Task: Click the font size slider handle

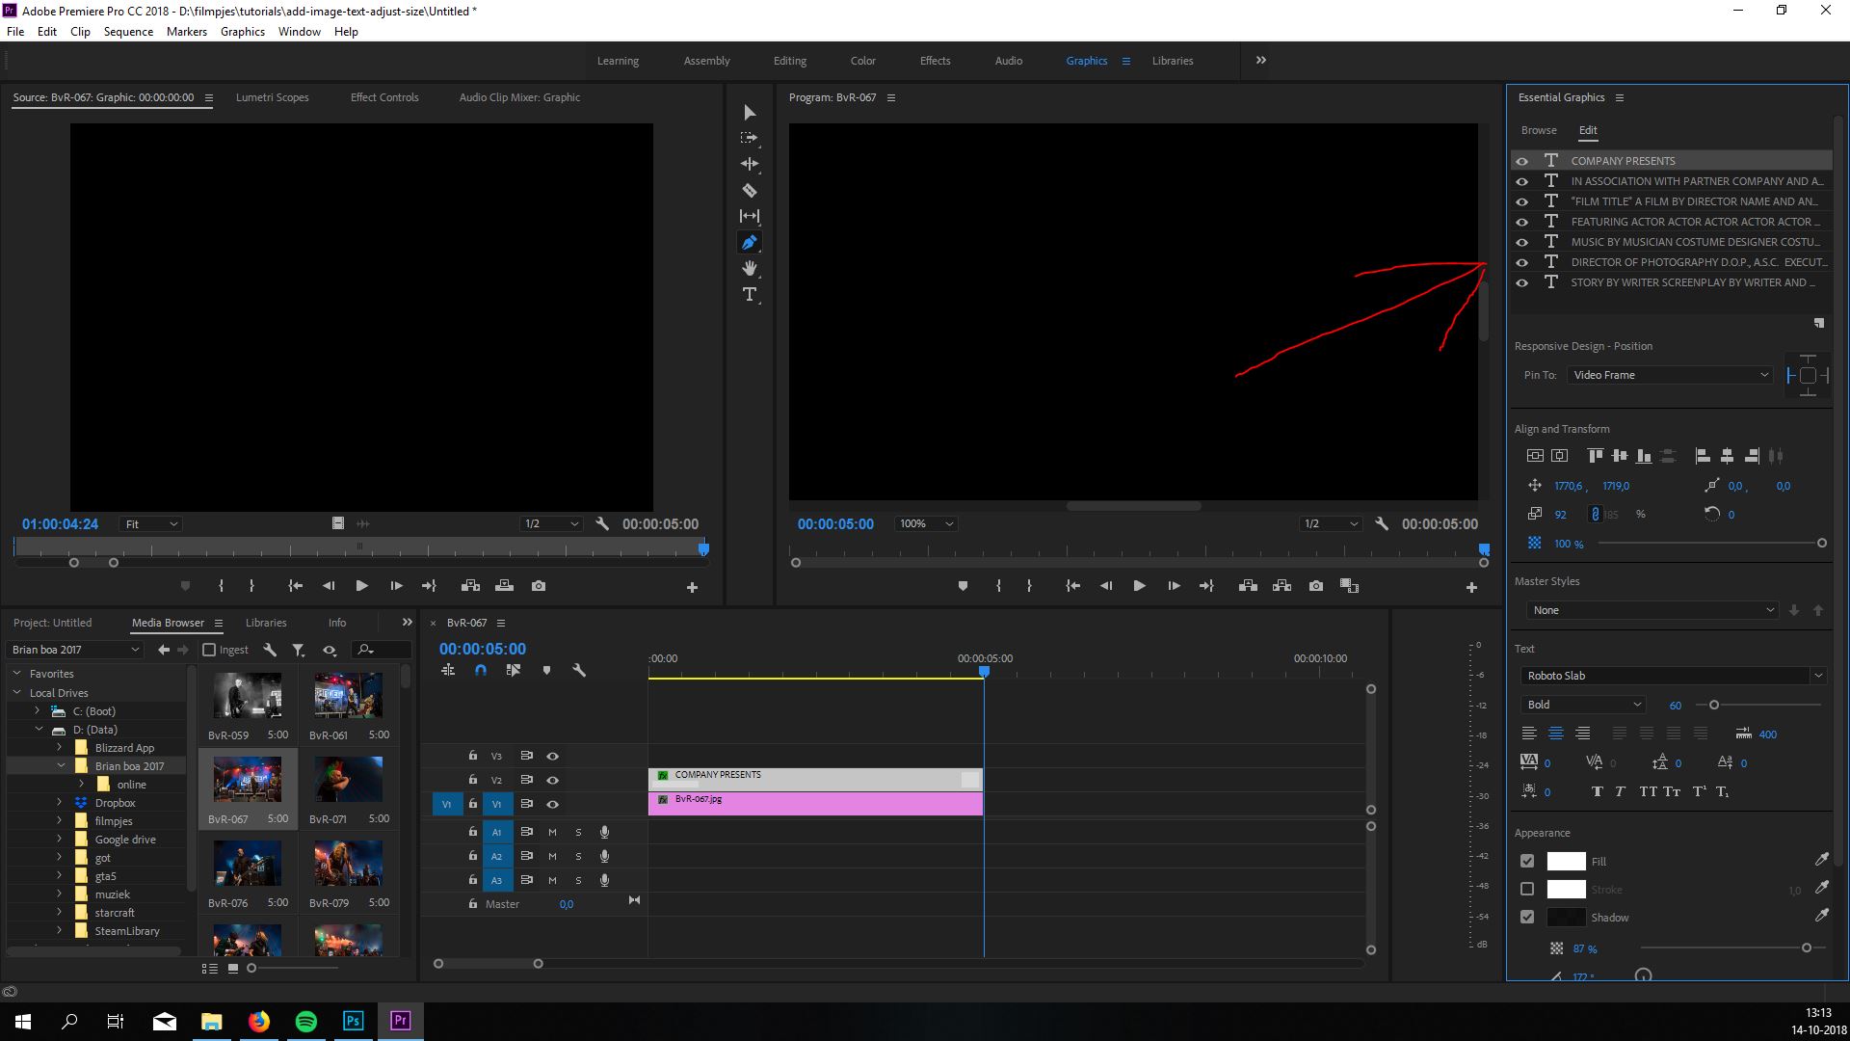Action: 1714,705
